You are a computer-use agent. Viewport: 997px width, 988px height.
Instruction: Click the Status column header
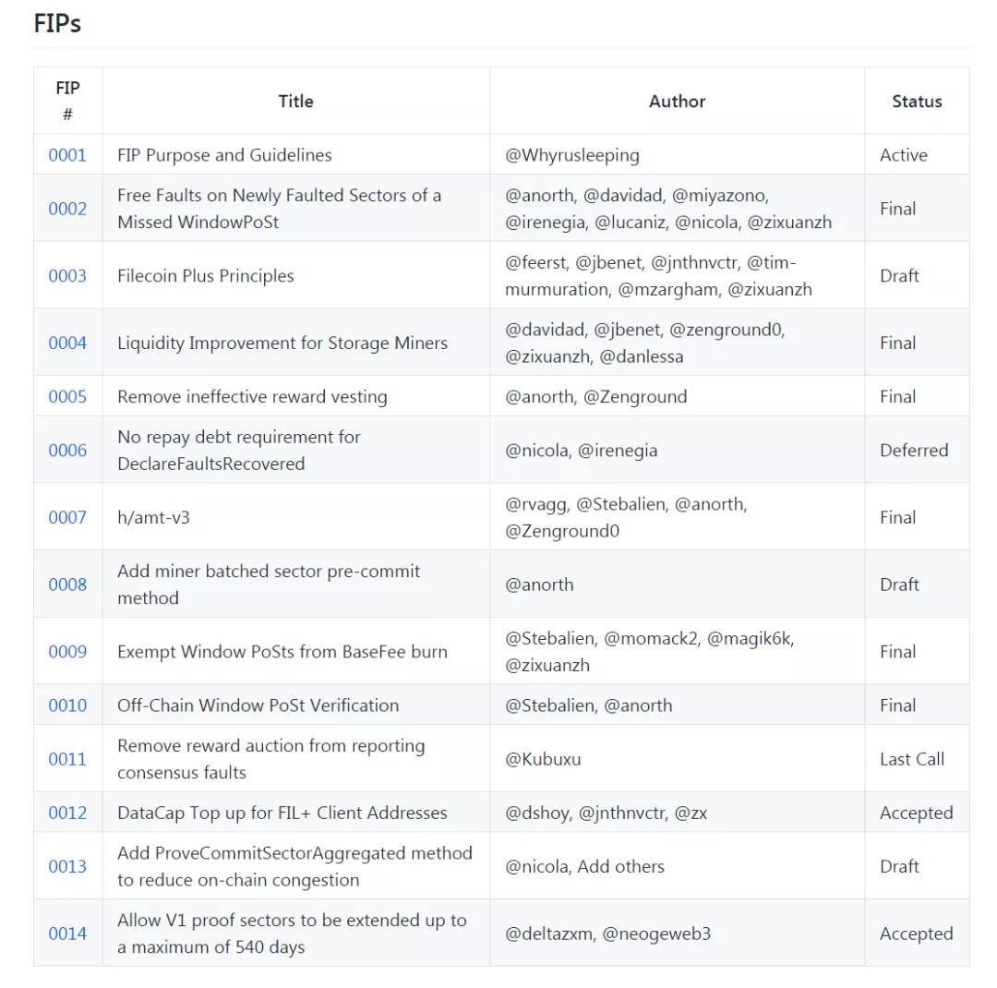917,102
